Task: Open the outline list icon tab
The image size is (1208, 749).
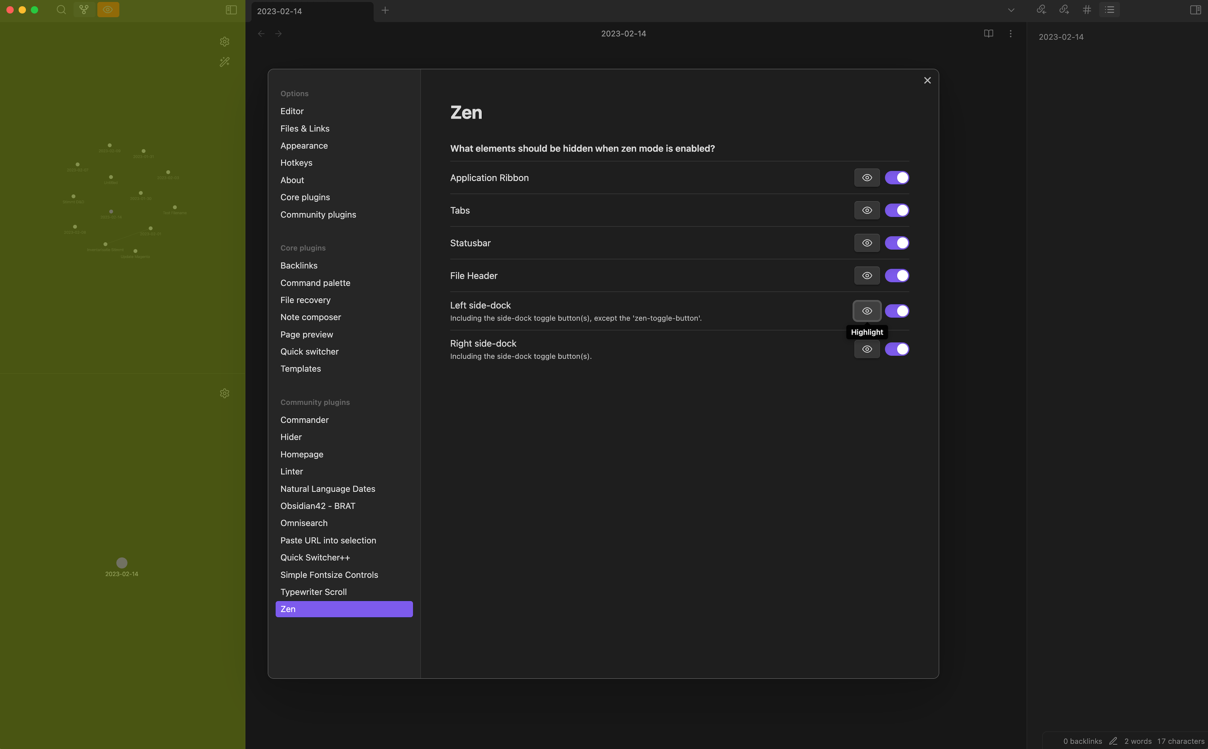Action: [1109, 10]
